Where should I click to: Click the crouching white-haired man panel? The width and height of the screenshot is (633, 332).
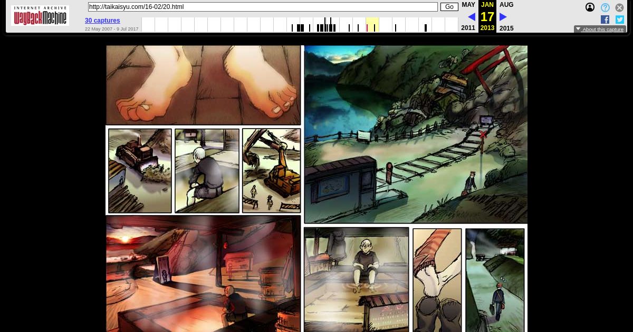pos(207,171)
